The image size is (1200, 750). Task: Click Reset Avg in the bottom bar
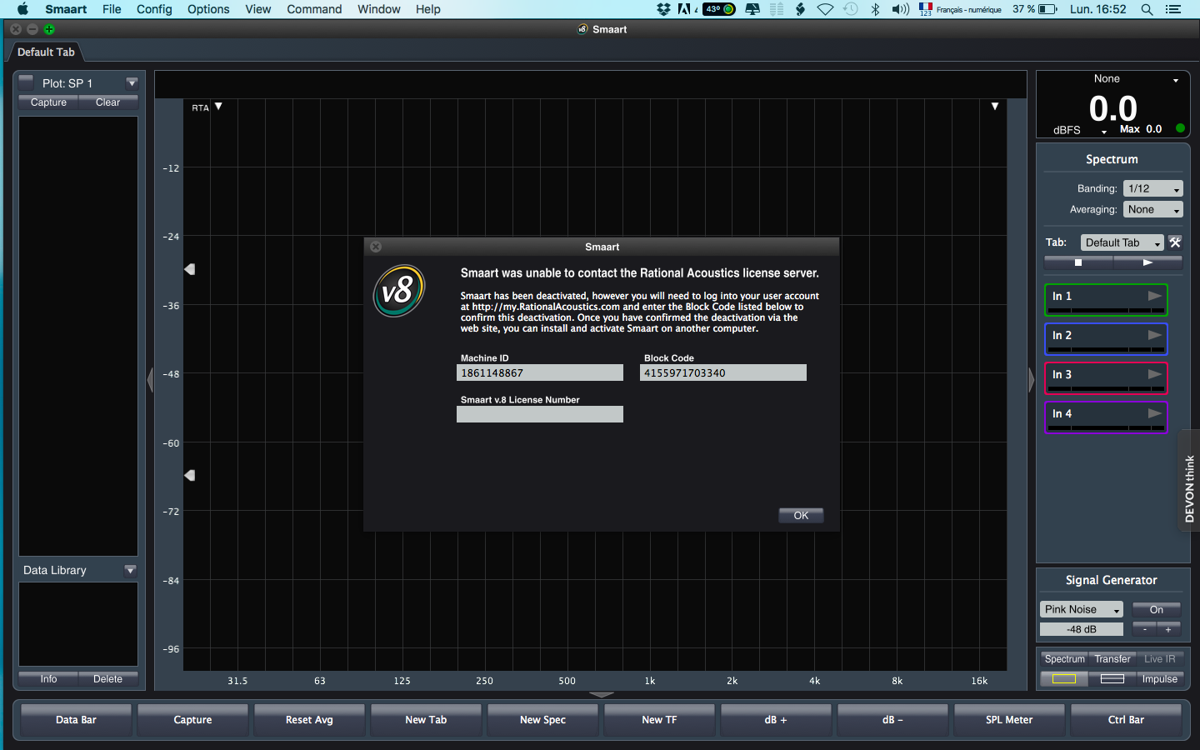click(x=309, y=719)
